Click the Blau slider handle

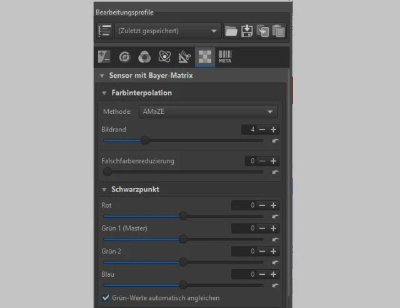coord(183,285)
